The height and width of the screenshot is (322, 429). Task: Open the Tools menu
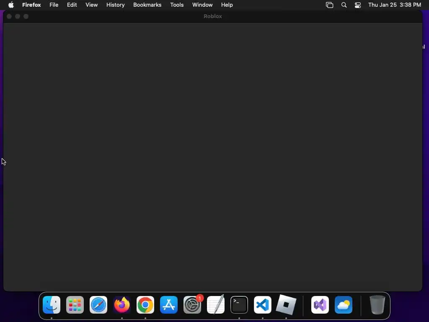(177, 5)
